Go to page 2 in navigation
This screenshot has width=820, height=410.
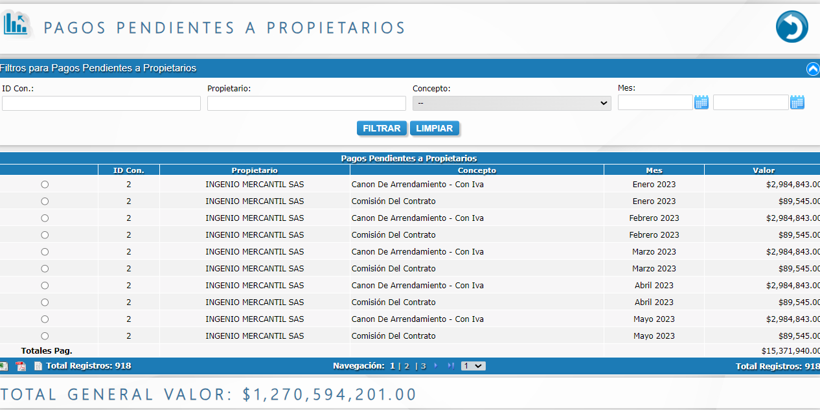click(x=407, y=366)
